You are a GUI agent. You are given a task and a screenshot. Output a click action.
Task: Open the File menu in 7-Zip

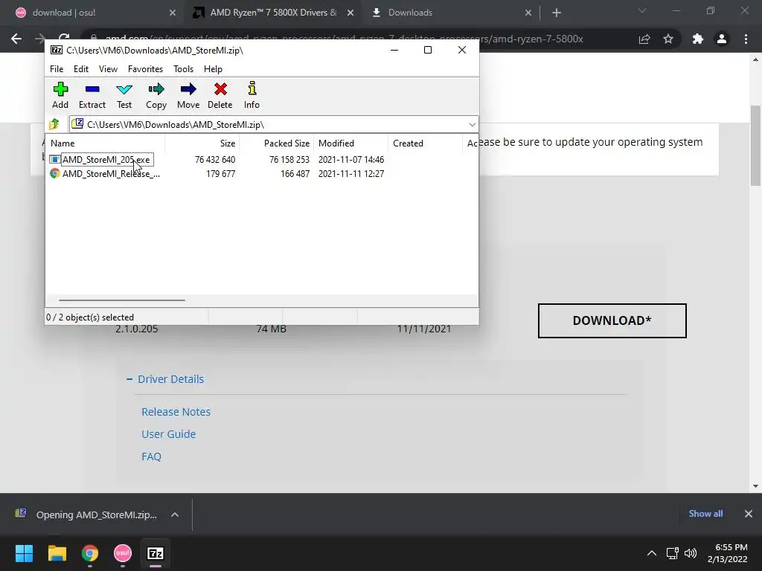(57, 69)
